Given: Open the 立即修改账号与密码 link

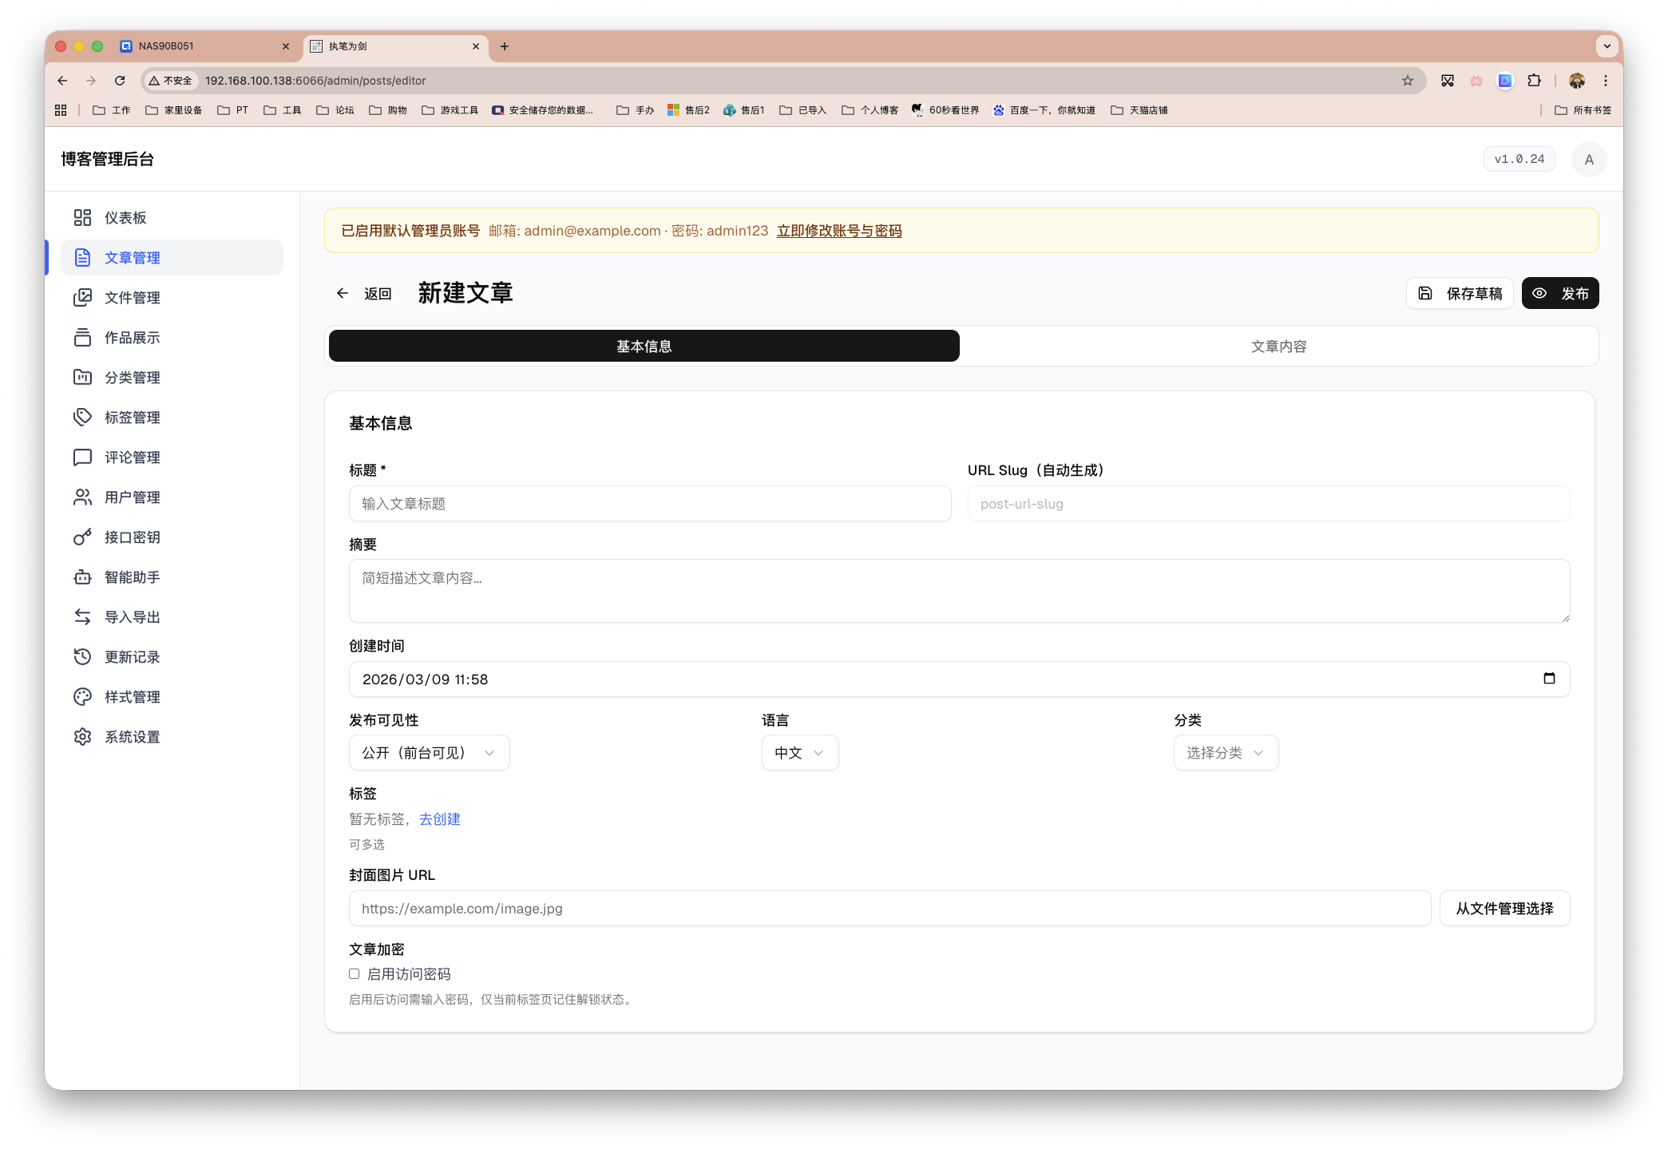Looking at the screenshot, I should pos(838,231).
